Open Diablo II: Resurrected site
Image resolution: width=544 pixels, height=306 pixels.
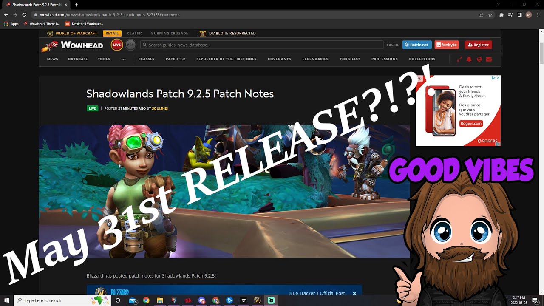(x=228, y=33)
